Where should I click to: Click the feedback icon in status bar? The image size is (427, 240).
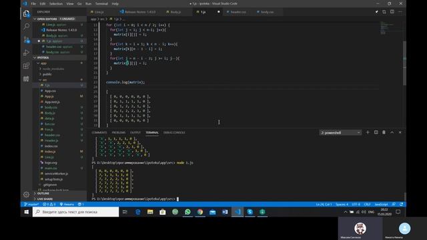pos(394,204)
